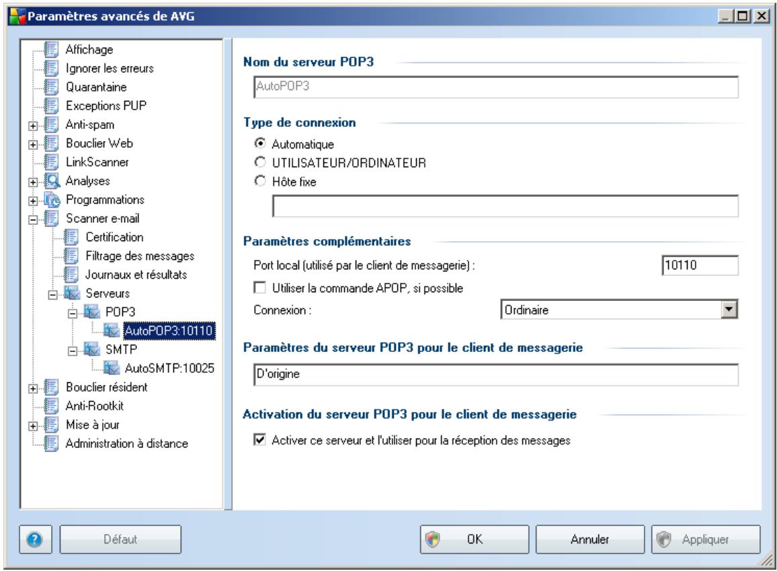Viewport: 777px width, 571px height.
Task: Select the Automatique connection type
Action: (260, 144)
